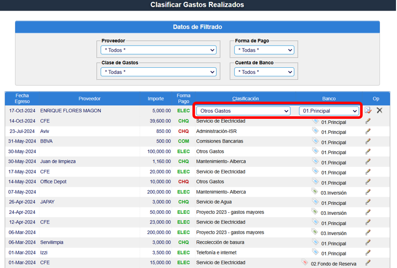Sort by the Clasificación column header
The width and height of the screenshot is (397, 268).
click(x=245, y=99)
